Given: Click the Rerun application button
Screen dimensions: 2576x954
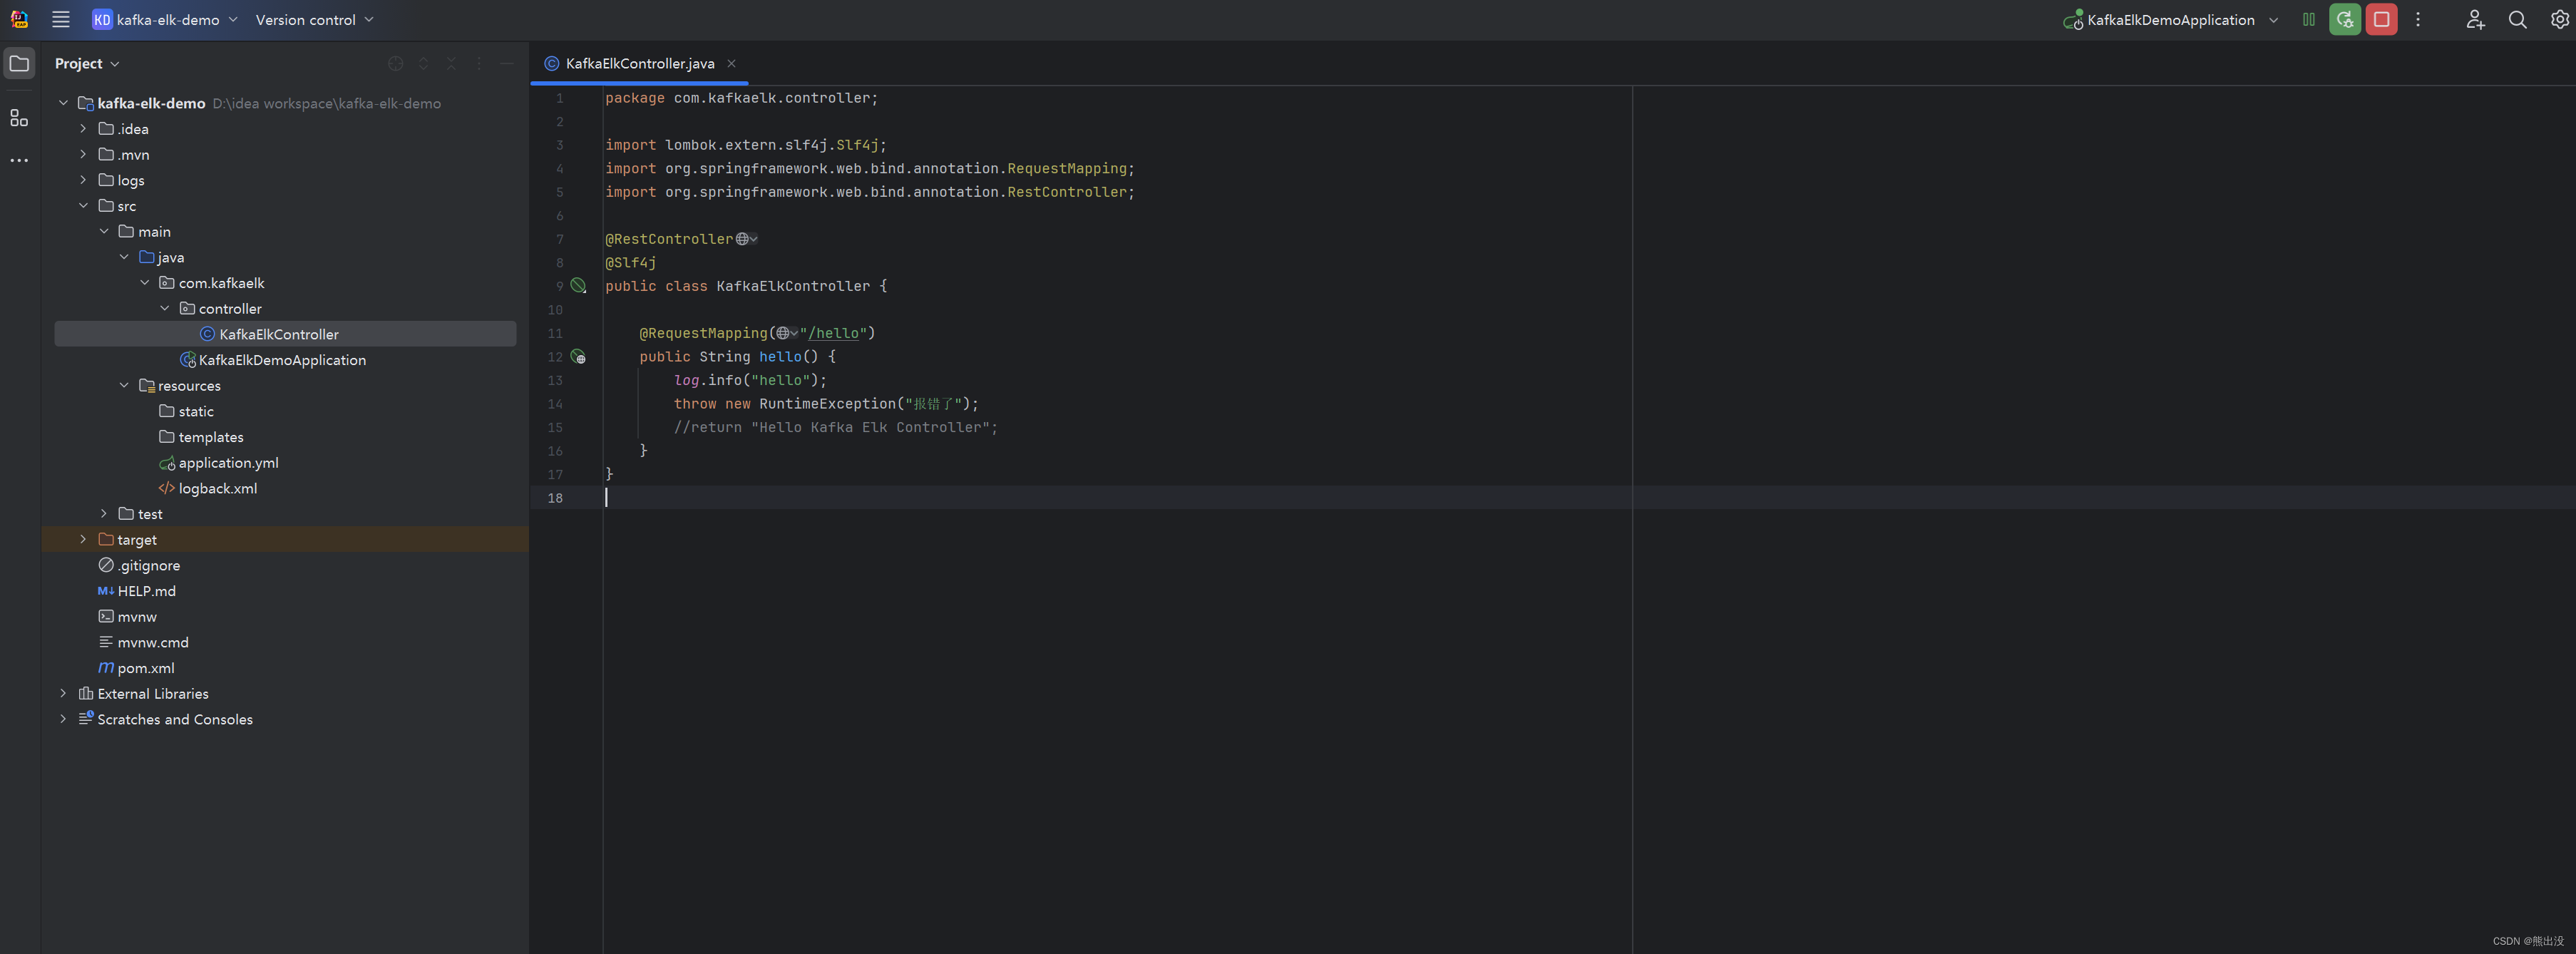Looking at the screenshot, I should (x=2344, y=19).
